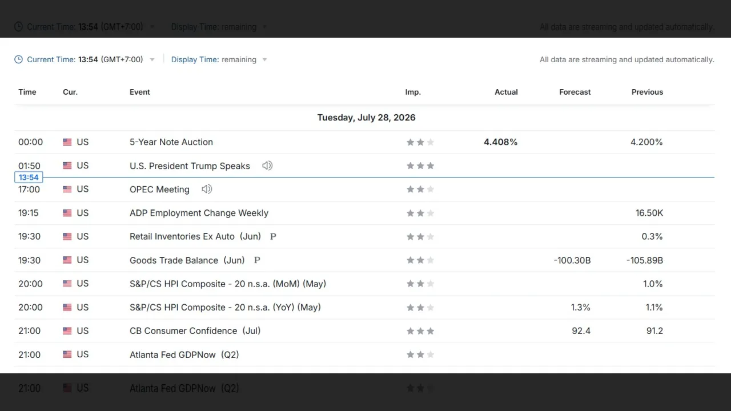731x411 pixels.
Task: Click importance stars for CB Consumer Confidence
Action: click(x=420, y=331)
